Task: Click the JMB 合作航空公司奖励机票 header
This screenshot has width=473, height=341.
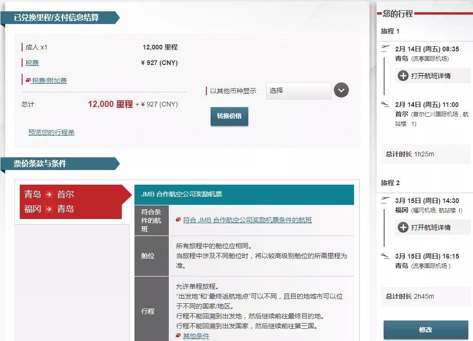Action: pyautogui.click(x=244, y=195)
